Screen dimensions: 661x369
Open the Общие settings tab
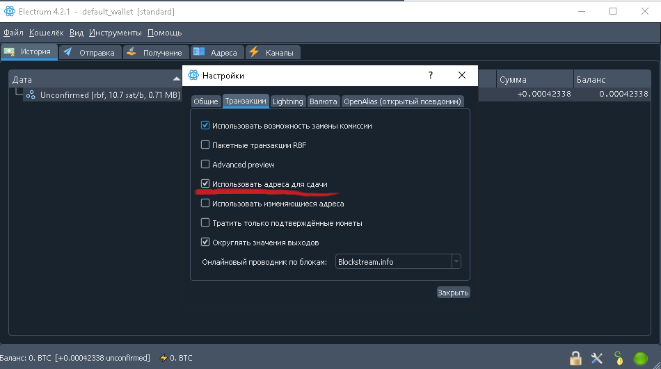tap(206, 101)
